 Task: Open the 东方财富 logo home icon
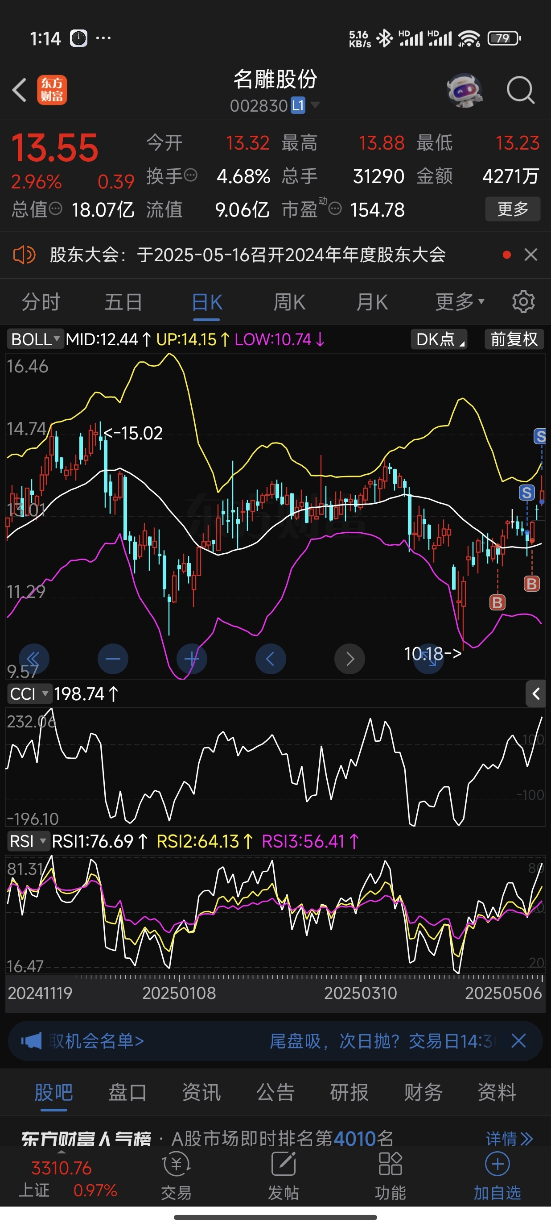(52, 90)
